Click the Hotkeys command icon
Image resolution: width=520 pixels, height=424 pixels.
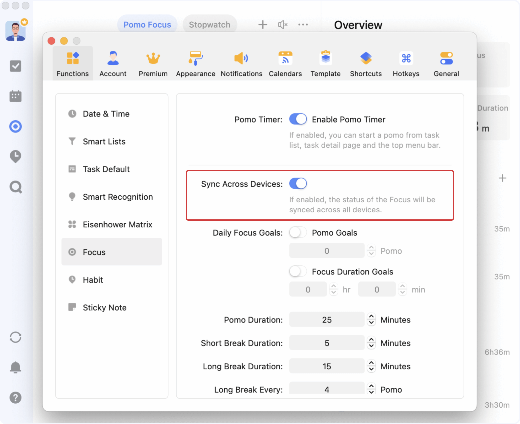[x=406, y=58]
